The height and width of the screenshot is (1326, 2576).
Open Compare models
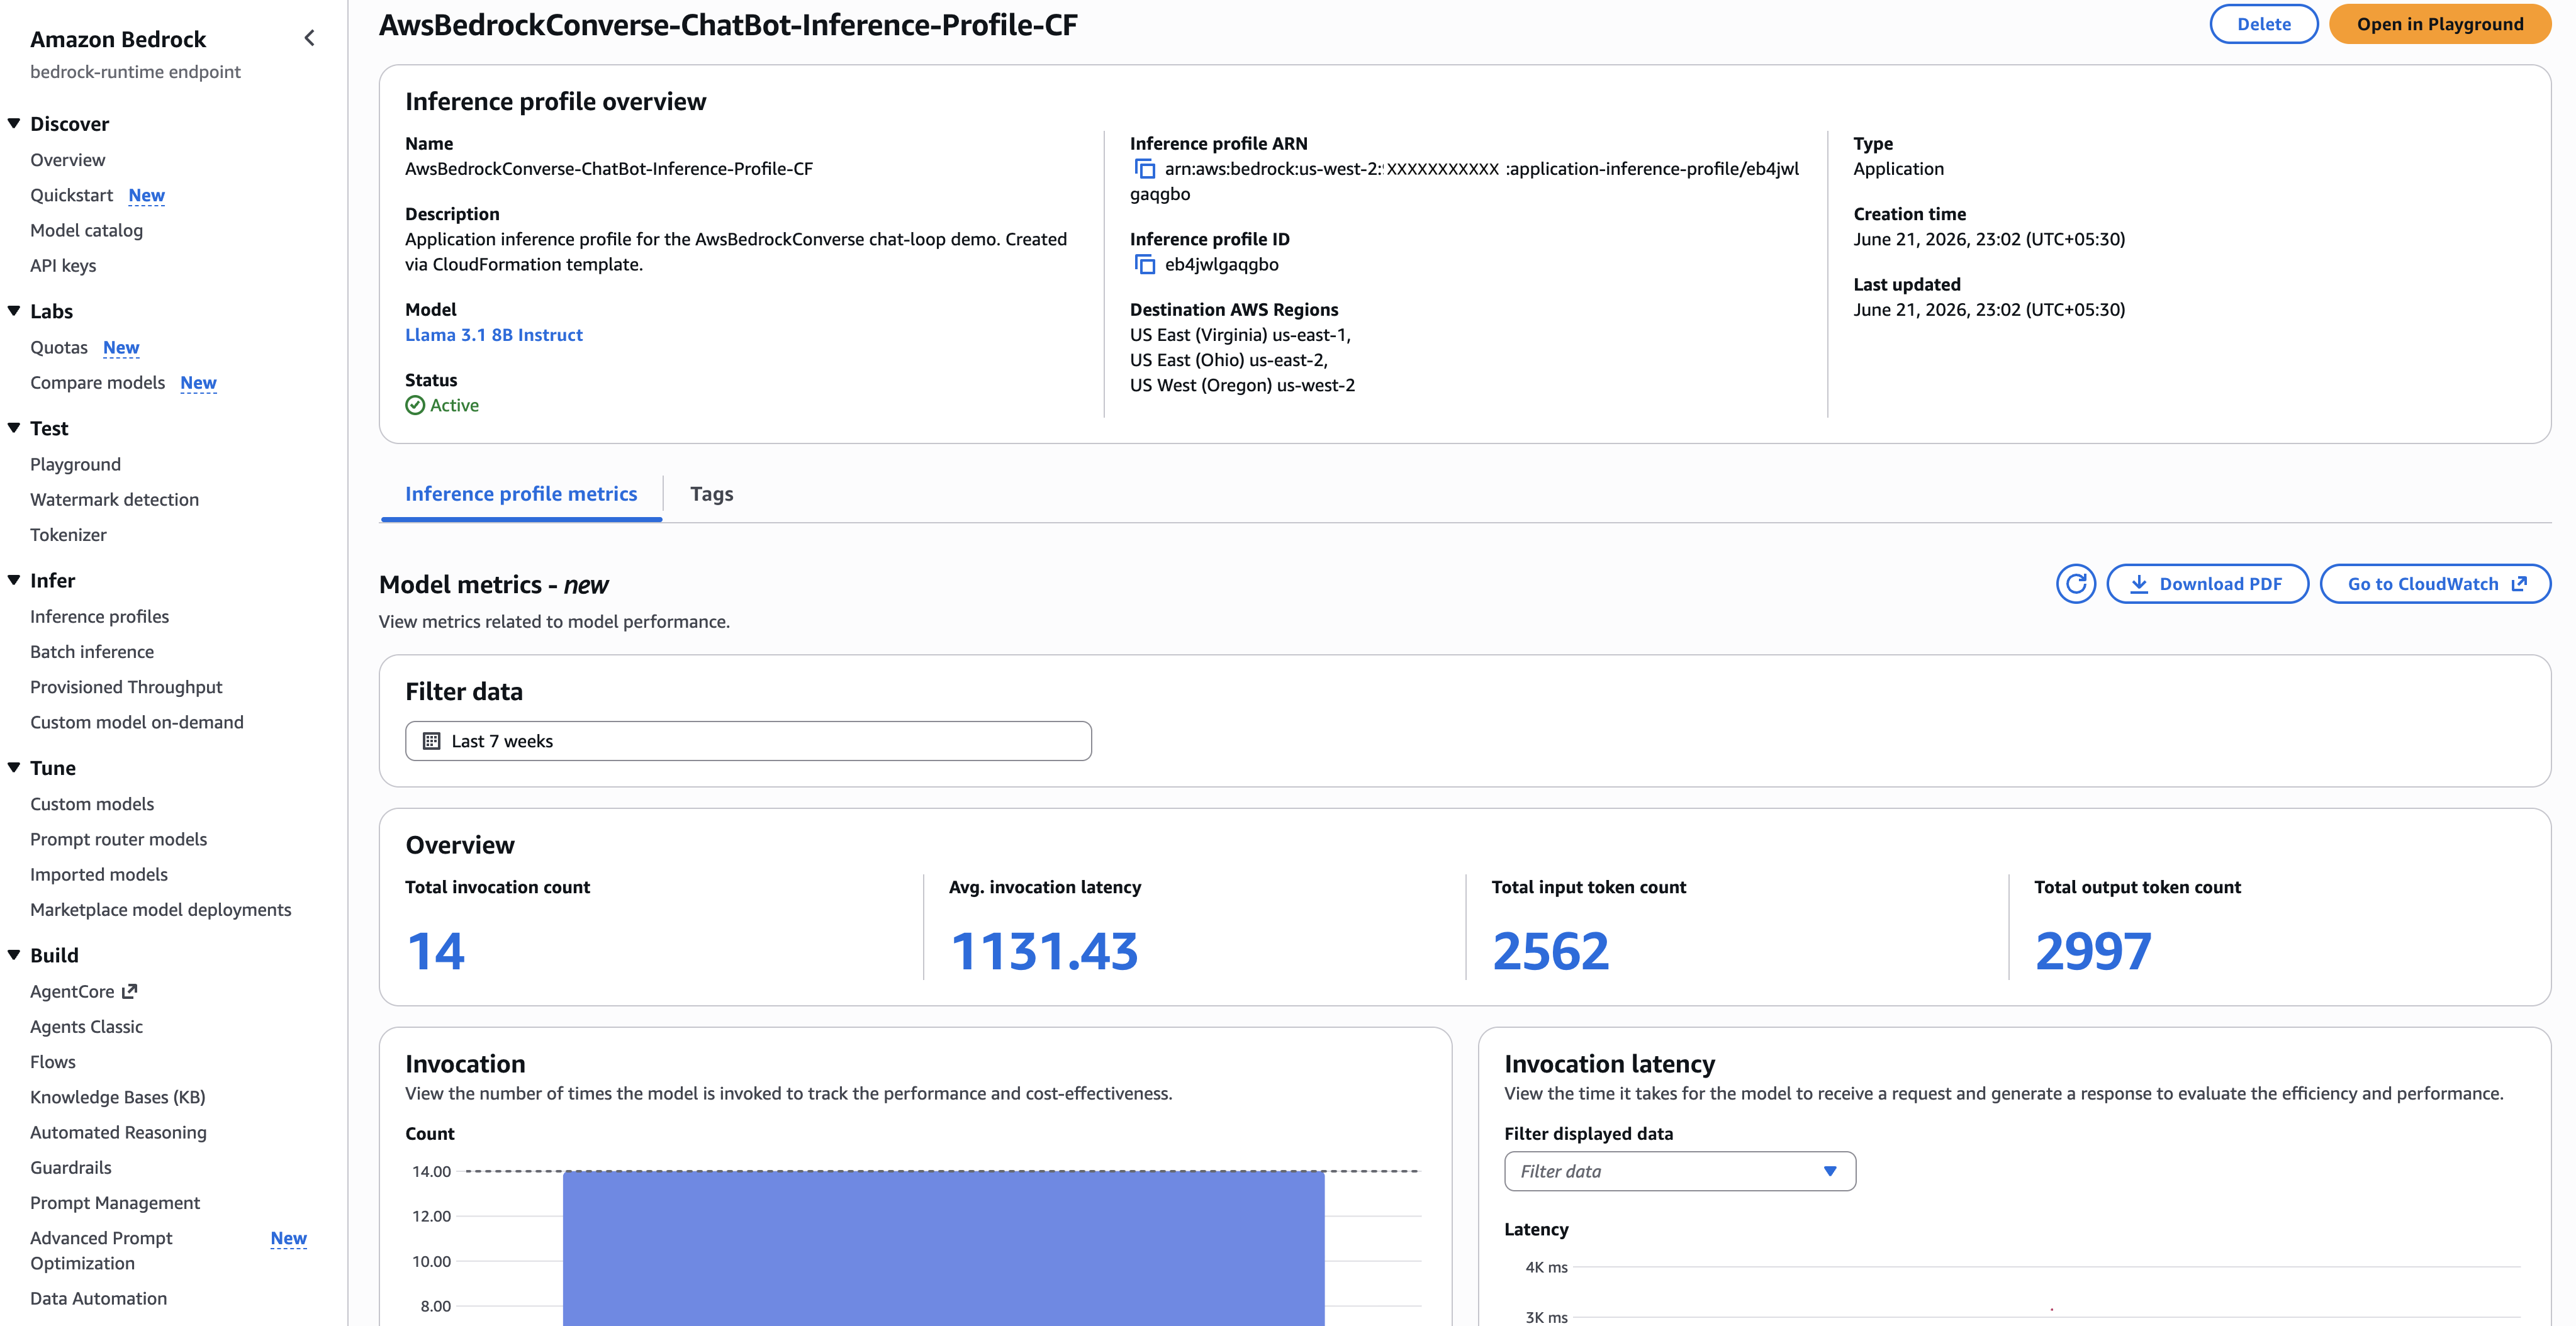[x=98, y=382]
